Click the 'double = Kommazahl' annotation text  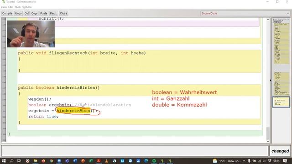(x=179, y=105)
